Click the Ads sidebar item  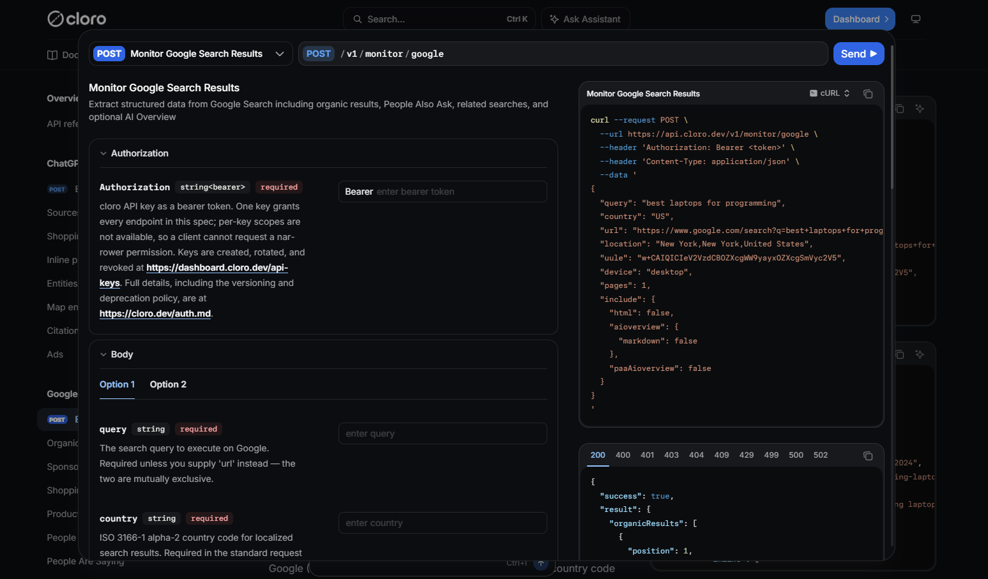click(55, 354)
